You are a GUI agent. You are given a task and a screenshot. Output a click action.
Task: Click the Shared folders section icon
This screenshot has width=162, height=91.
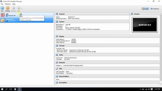click(x=57, y=76)
